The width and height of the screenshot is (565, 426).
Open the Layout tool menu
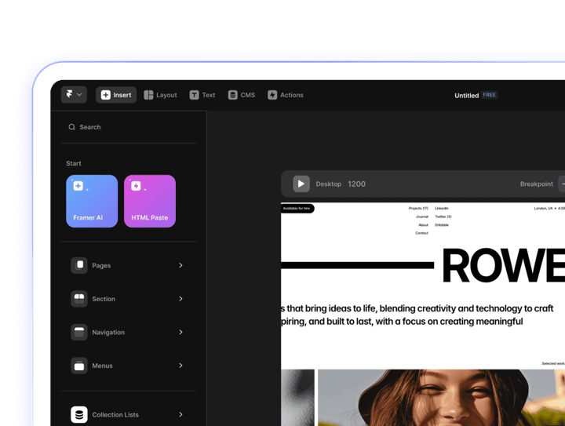click(x=160, y=95)
